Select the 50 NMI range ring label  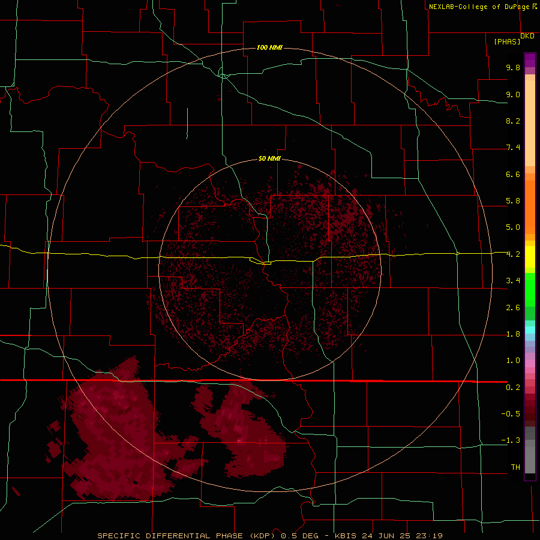point(269,158)
